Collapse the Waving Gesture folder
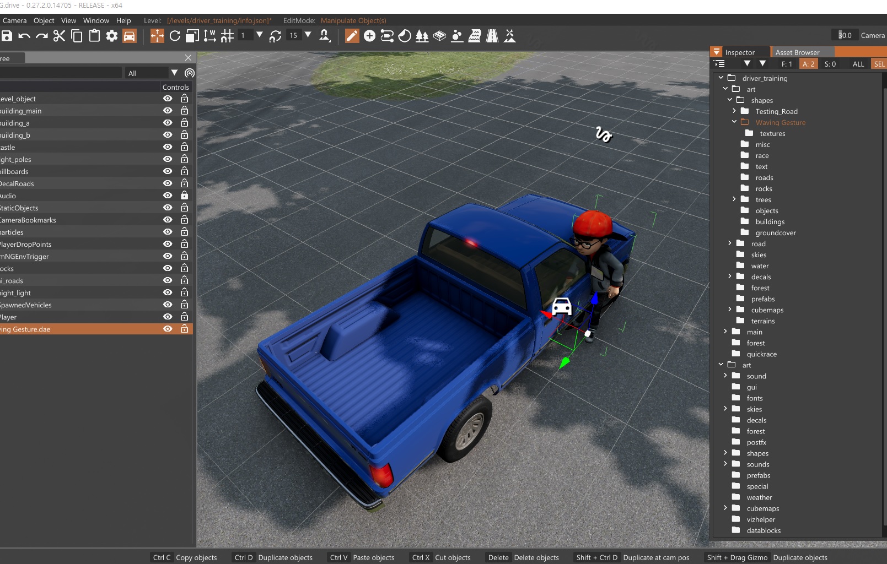This screenshot has height=564, width=887. 734,122
